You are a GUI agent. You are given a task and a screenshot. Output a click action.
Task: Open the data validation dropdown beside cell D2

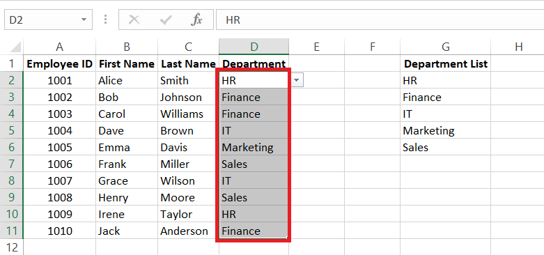click(x=296, y=81)
